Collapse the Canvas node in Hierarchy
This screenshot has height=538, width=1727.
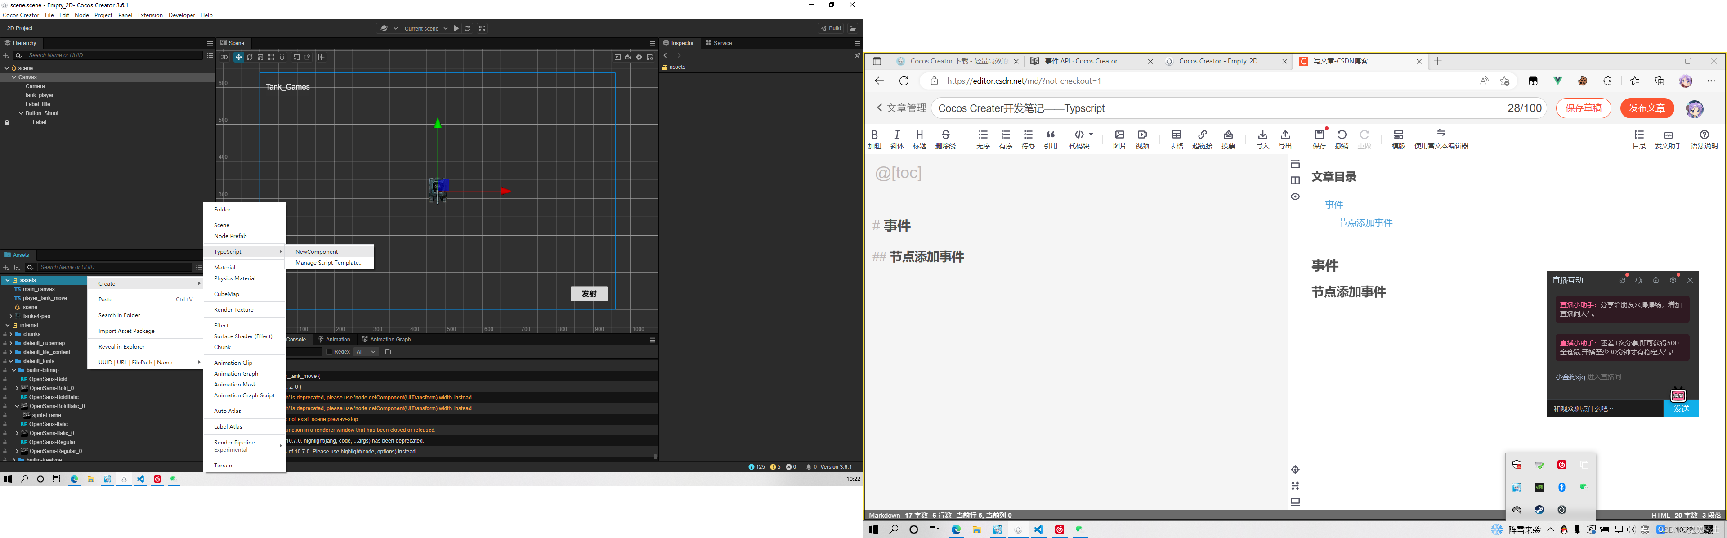point(14,77)
